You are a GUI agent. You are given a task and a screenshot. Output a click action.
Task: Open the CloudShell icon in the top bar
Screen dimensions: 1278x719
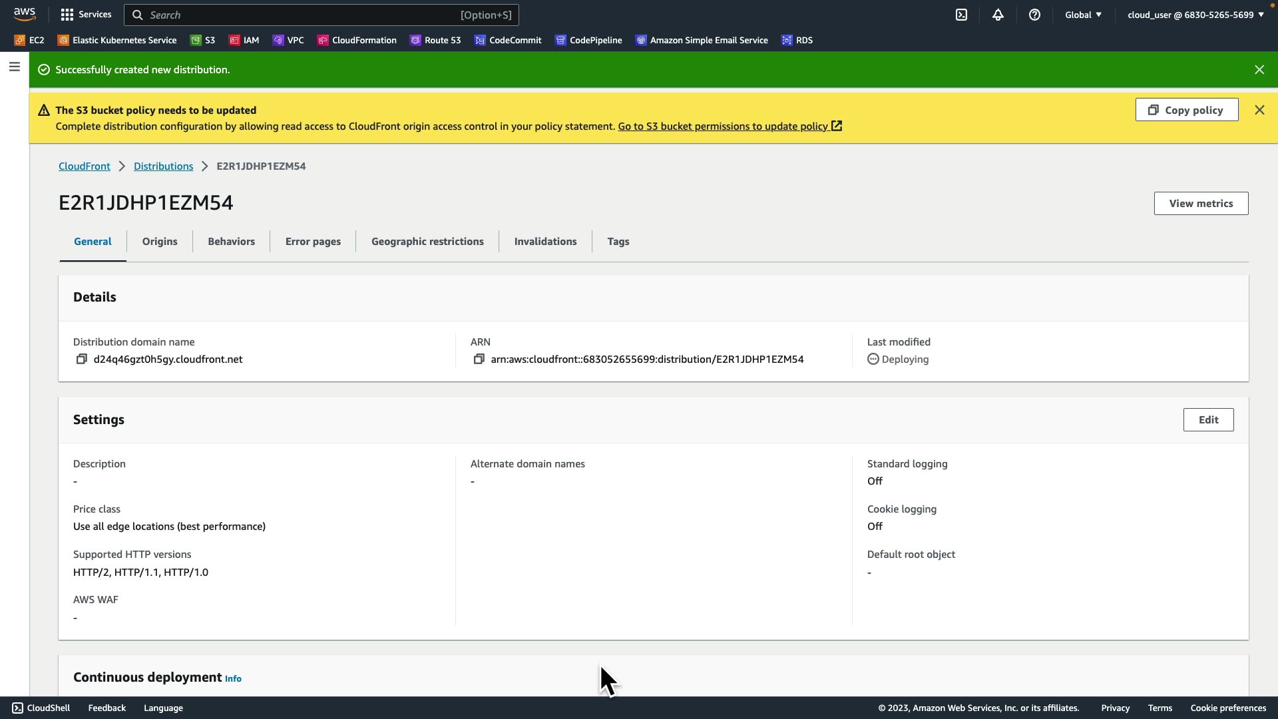(x=961, y=15)
